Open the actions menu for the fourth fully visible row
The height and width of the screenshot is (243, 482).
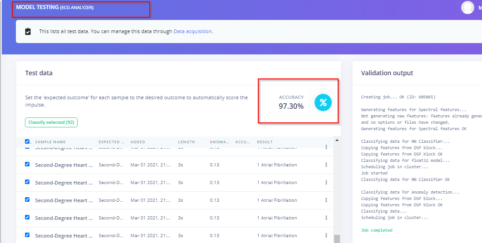coord(326,218)
